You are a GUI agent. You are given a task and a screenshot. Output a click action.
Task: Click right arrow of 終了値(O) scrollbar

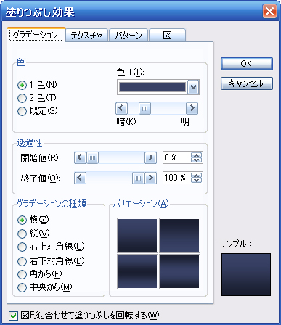pyautogui.click(x=150, y=178)
